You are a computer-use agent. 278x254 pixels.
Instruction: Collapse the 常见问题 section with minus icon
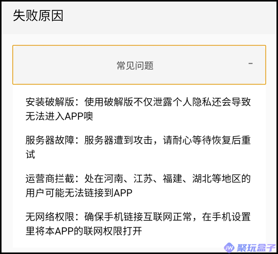point(250,64)
